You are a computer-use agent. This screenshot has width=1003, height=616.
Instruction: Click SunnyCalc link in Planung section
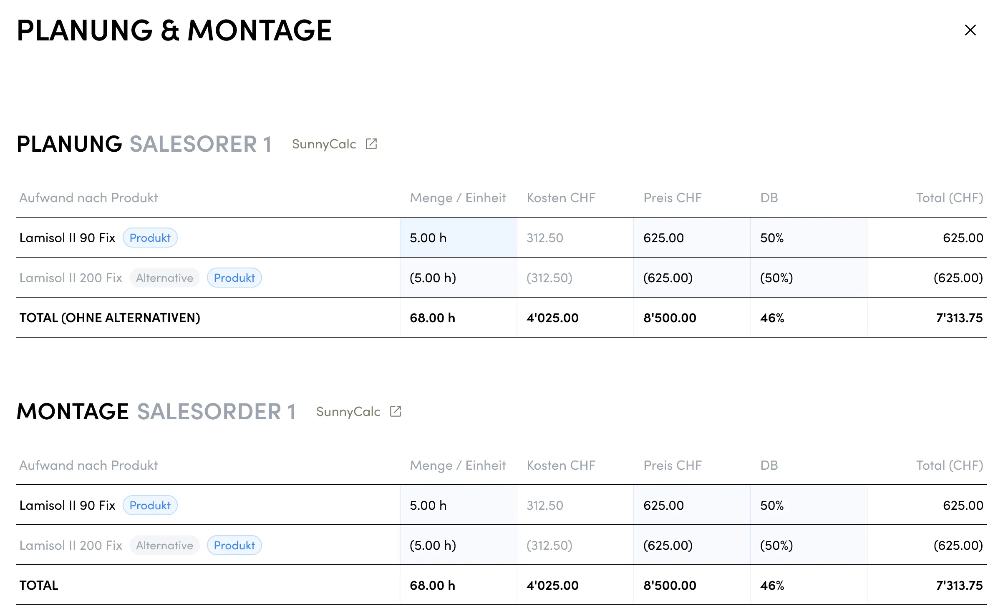click(324, 144)
